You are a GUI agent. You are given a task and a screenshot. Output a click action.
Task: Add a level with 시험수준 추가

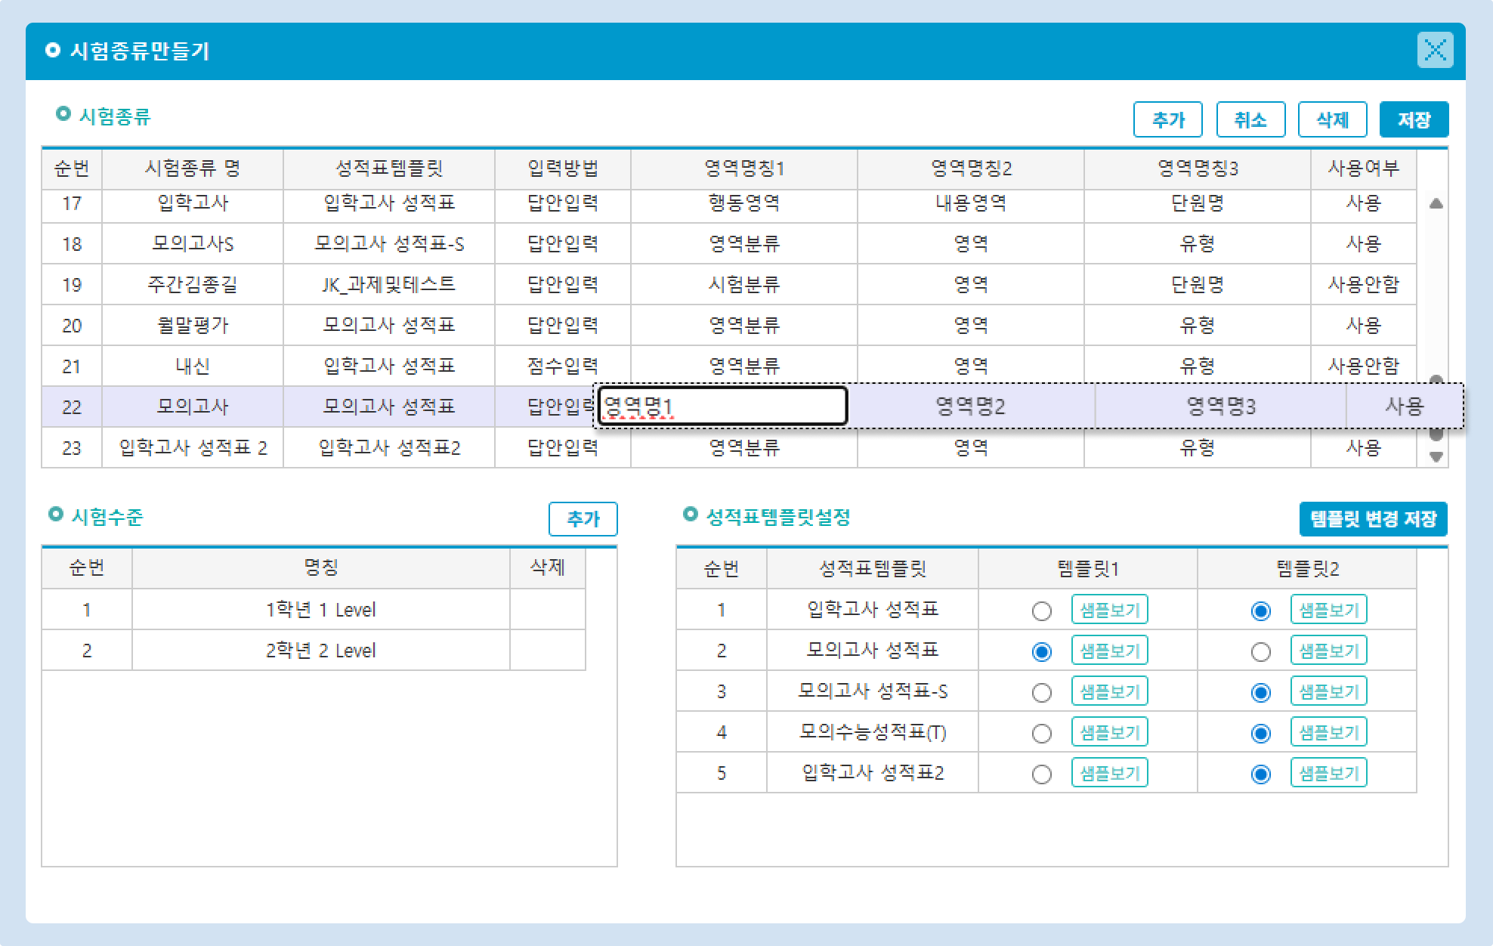coord(583,519)
